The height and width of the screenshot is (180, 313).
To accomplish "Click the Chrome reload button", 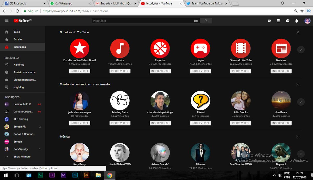I will tap(17, 11).
